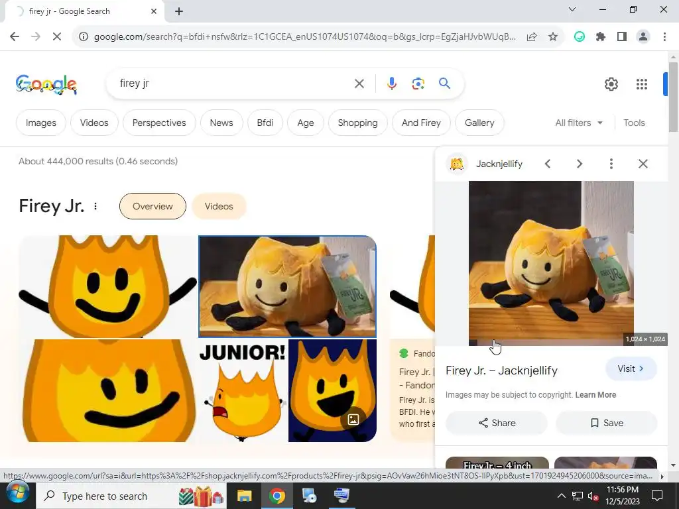Share the previewed image
Image resolution: width=679 pixels, height=509 pixels.
[497, 423]
